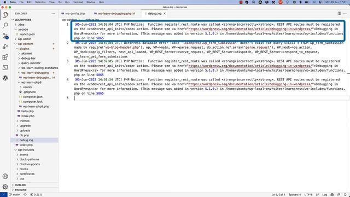The height and width of the screenshot is (197, 350).
Task: Split the editor to the right
Action: 339,13
